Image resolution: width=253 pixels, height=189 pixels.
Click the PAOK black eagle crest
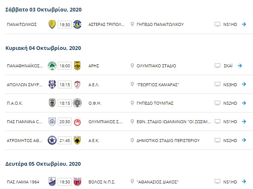52,103
